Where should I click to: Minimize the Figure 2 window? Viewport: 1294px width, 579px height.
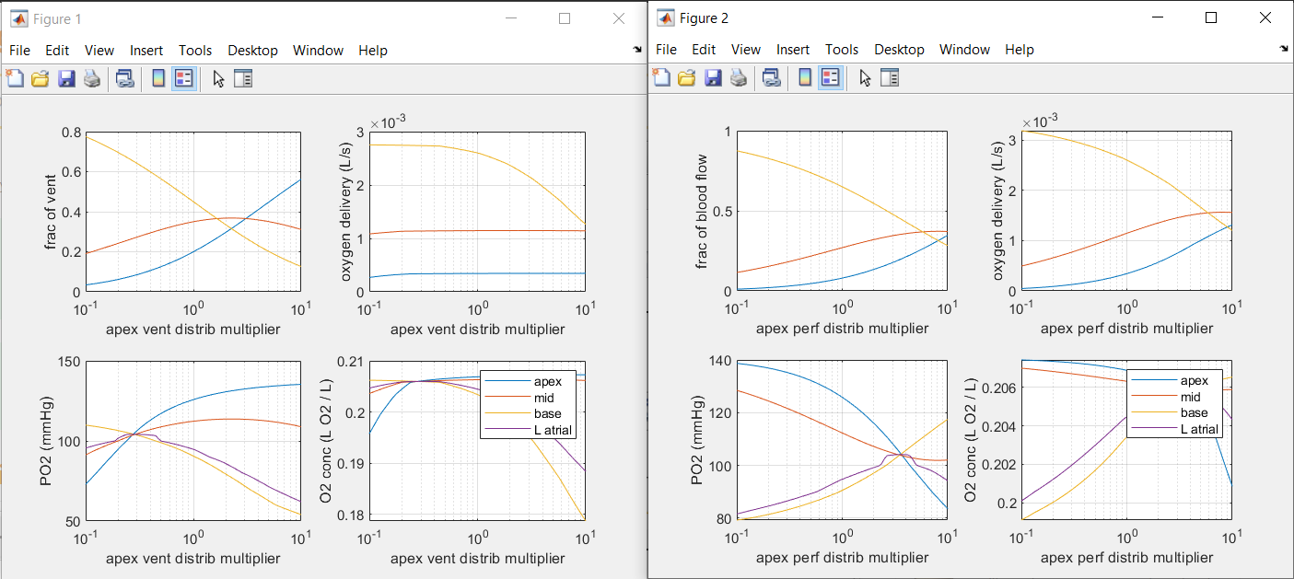(x=1158, y=17)
